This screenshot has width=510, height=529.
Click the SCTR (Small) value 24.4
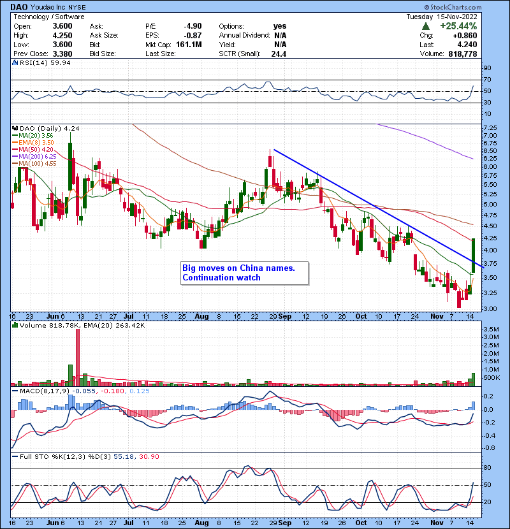pyautogui.click(x=279, y=54)
